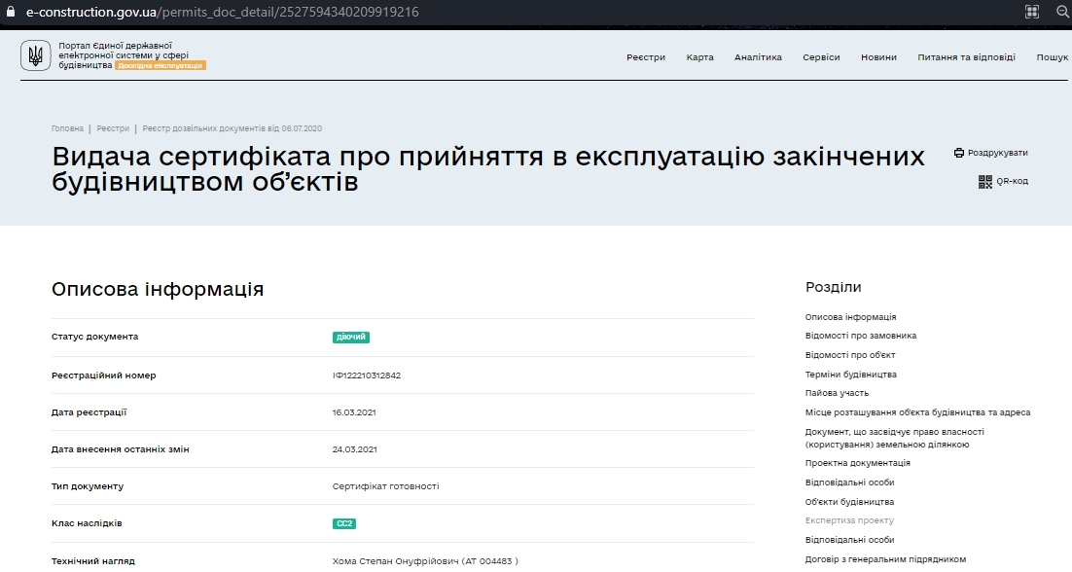Screen dimensions: 1072x572
Task: Click the padlock icon in address bar
Action: coord(11,12)
